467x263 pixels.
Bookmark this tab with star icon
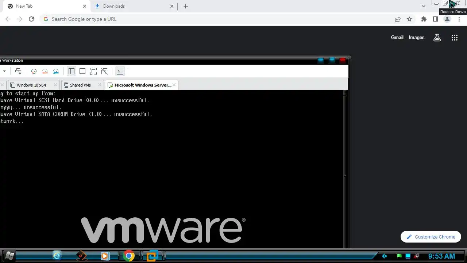(409, 19)
